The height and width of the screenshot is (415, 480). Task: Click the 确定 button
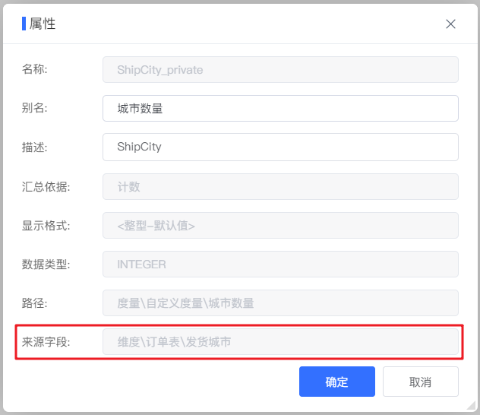[x=337, y=382]
